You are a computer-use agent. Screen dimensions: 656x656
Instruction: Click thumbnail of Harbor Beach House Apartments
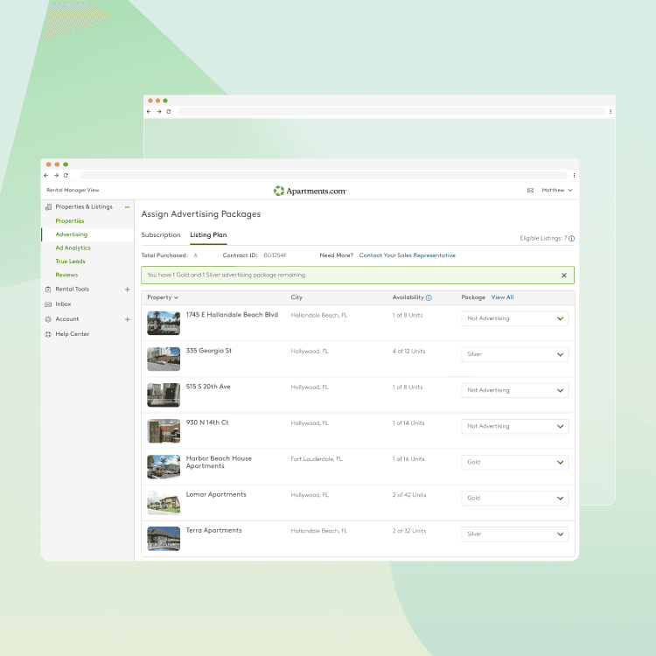click(x=164, y=467)
